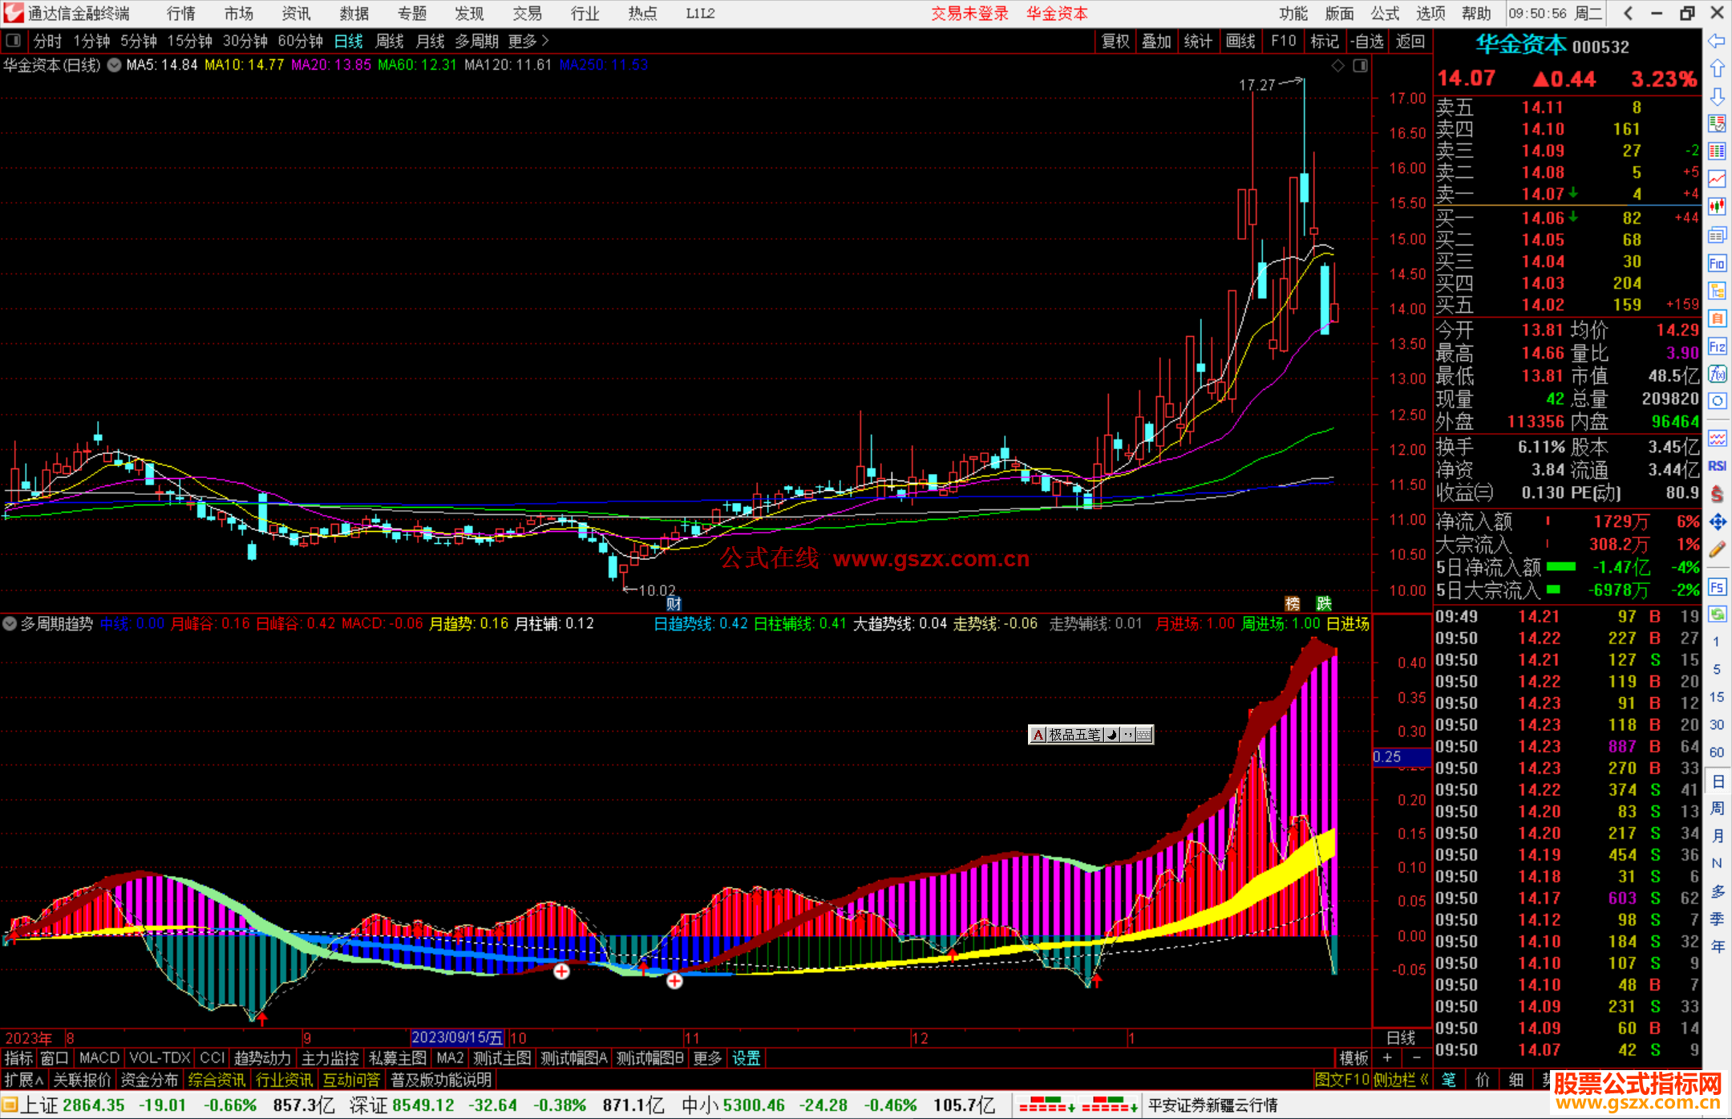Toggle the chart panel layout square icon
Screen dimensions: 1732x1119
(1361, 66)
